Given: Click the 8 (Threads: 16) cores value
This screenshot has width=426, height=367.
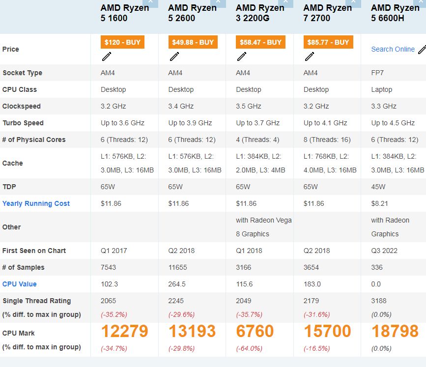Looking at the screenshot, I should [x=327, y=140].
